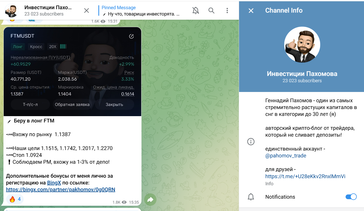The width and height of the screenshot is (364, 211).
Task: Open search in chat magnifier icon
Action: (x=211, y=11)
